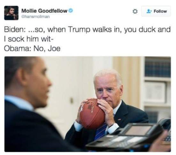Click the word 'Follow' on the button

[160, 11]
